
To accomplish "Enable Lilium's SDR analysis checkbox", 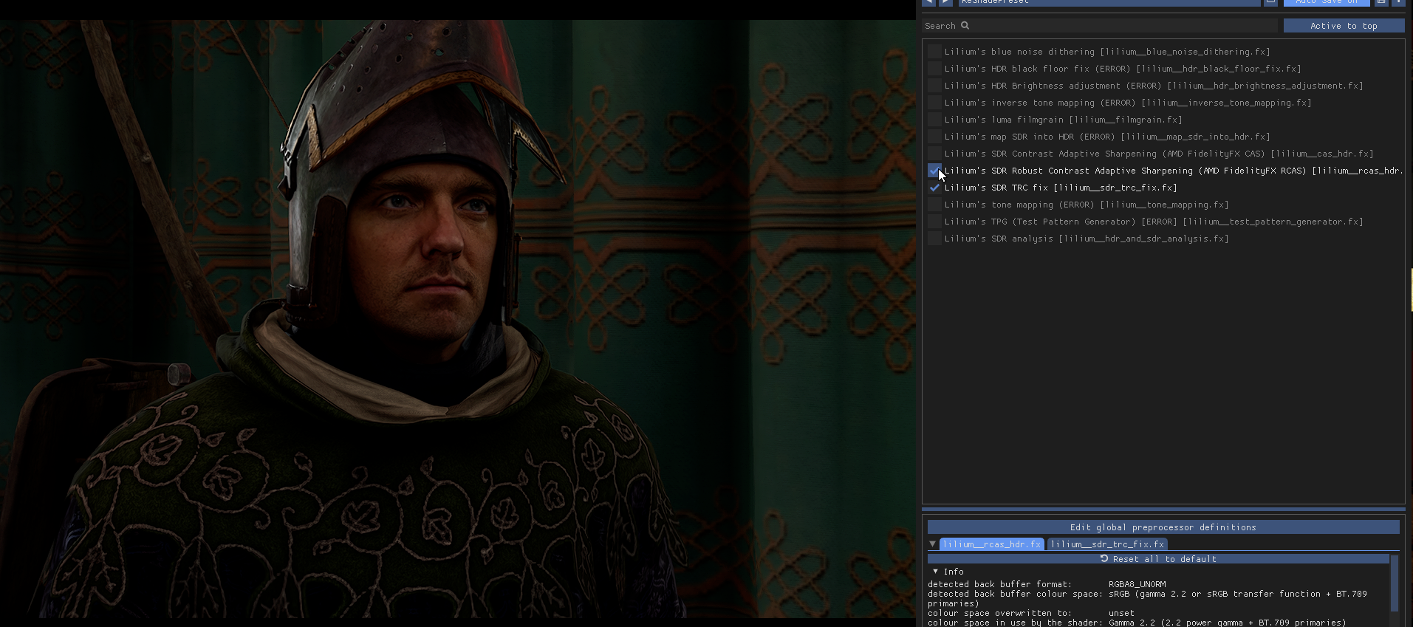I will 934,239.
